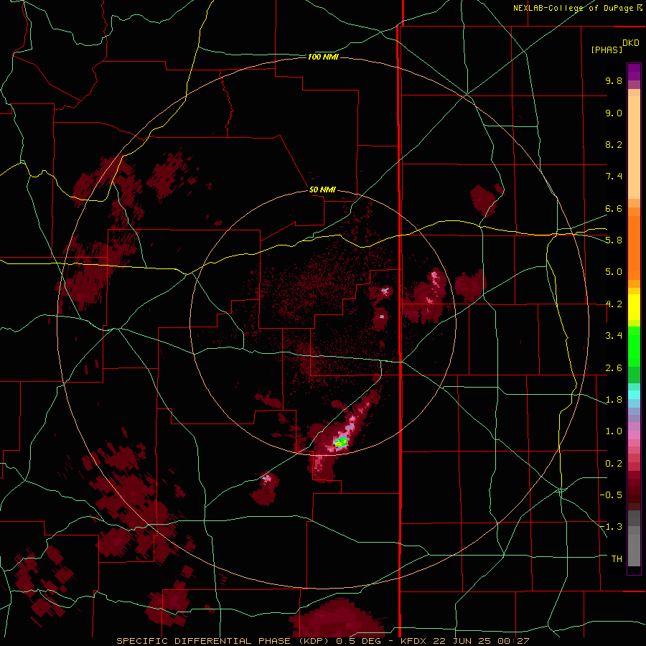Click the 1.8 value on color scale
The image size is (646, 646).
click(x=614, y=400)
